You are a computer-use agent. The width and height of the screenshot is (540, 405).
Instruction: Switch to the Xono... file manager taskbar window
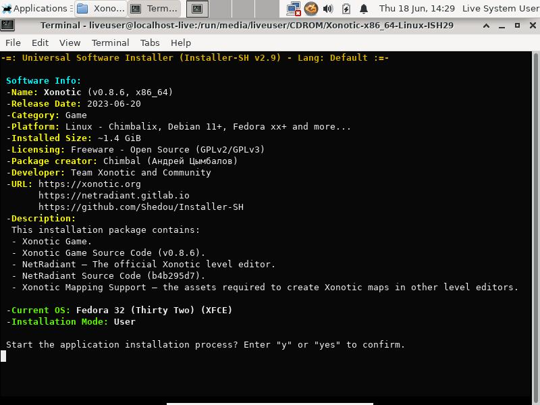click(x=101, y=8)
